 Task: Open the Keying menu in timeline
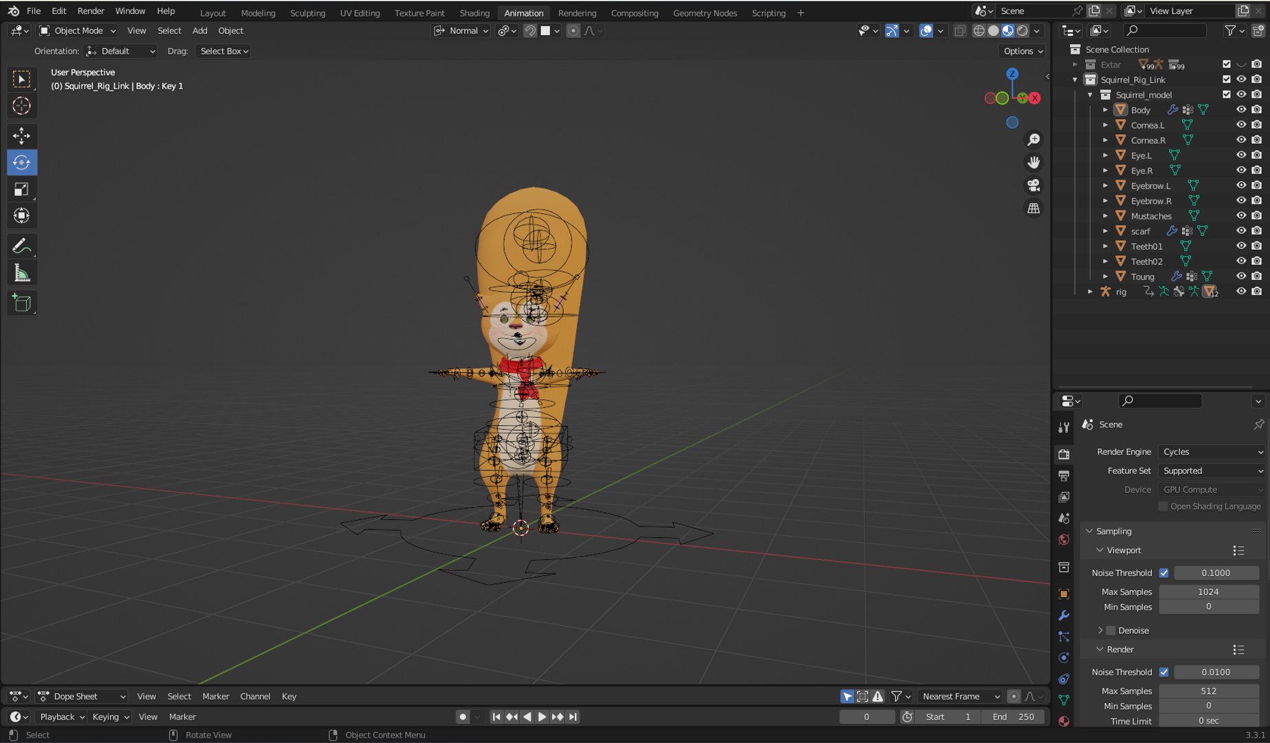coord(111,717)
